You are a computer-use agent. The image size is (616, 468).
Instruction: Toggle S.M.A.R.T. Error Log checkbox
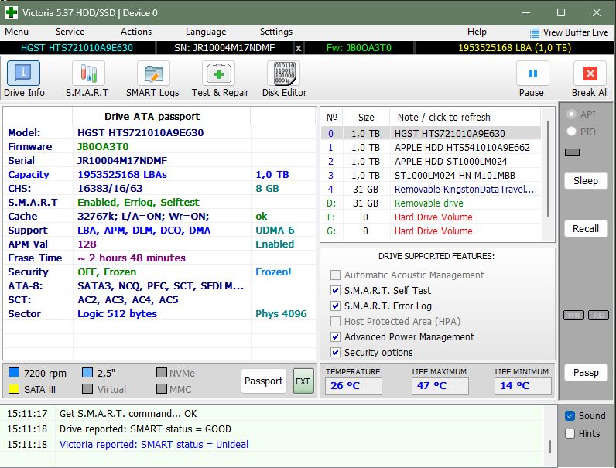pos(335,306)
